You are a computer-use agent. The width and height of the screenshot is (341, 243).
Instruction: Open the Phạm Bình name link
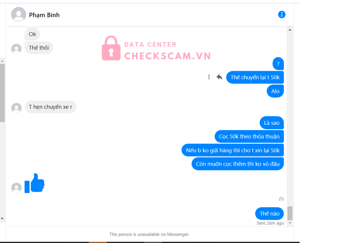tap(44, 15)
